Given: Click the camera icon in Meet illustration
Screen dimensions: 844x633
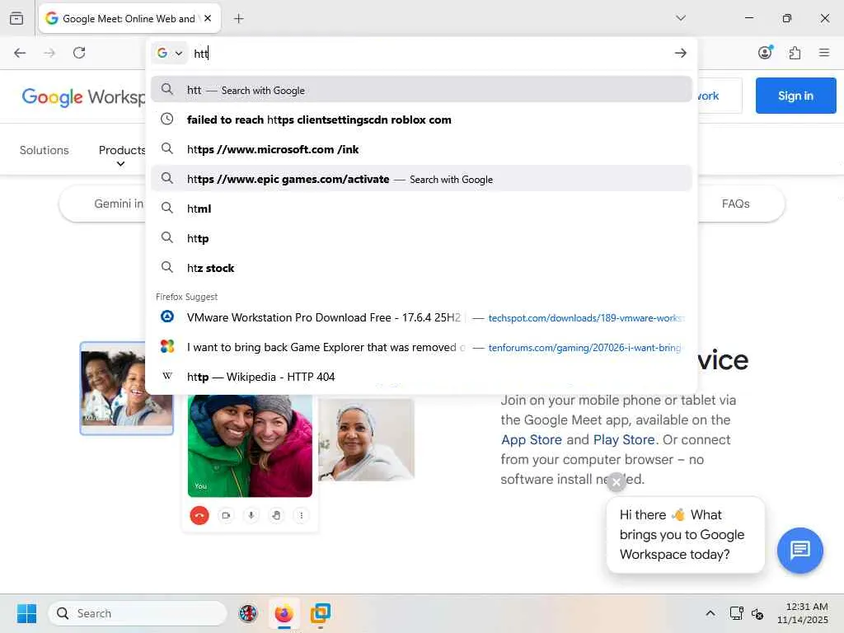Looking at the screenshot, I should (226, 515).
